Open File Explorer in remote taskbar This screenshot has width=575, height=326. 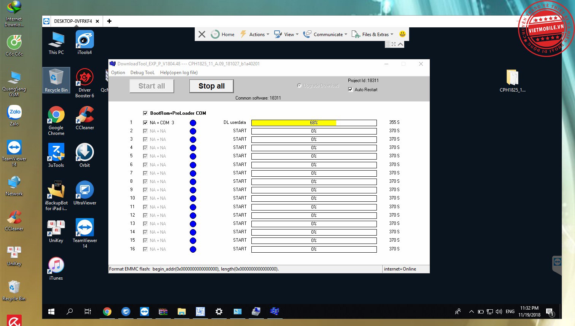click(182, 312)
